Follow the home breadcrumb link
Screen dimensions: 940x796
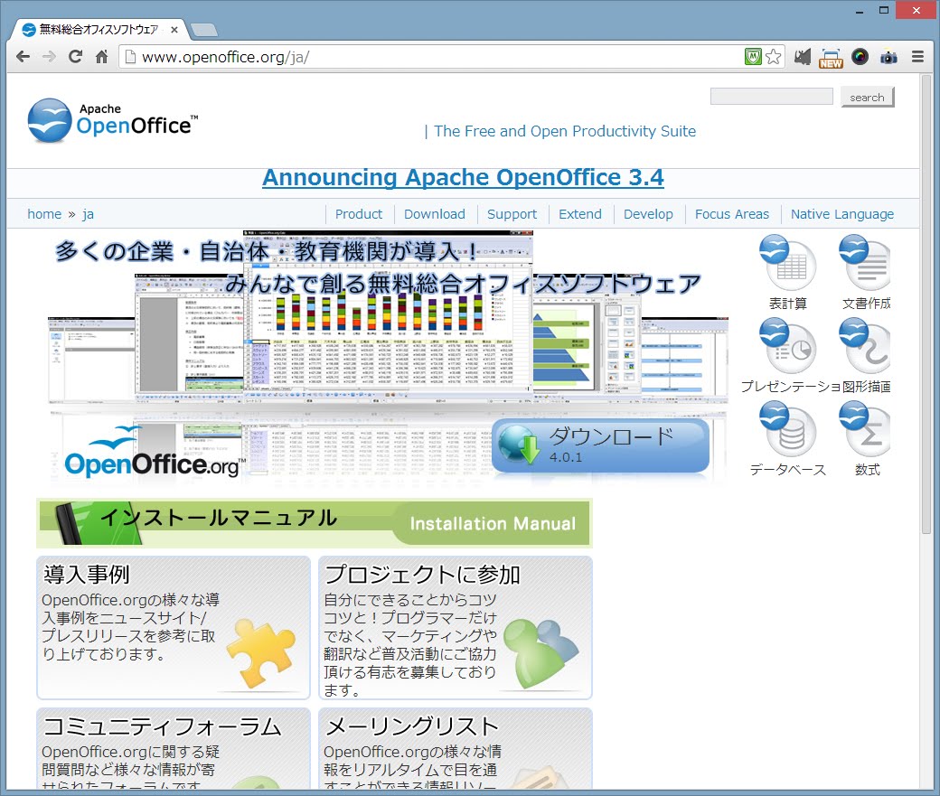click(44, 214)
